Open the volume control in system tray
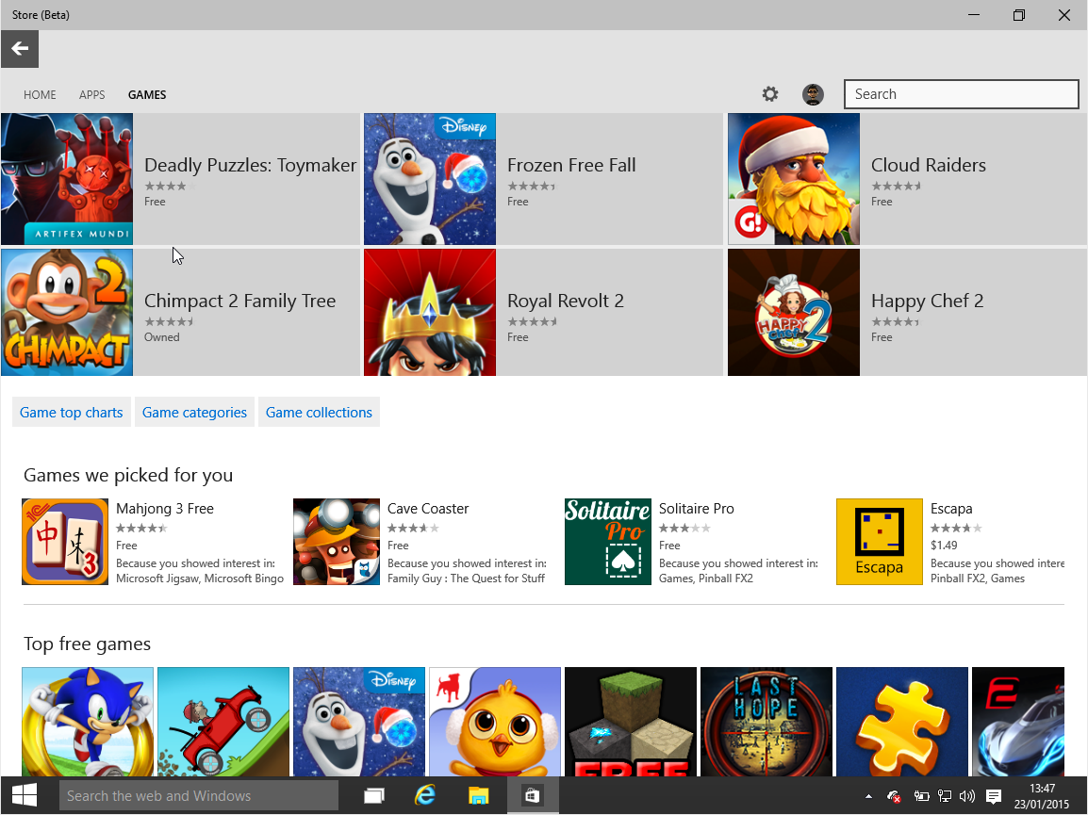This screenshot has height=815, width=1088. (x=967, y=795)
